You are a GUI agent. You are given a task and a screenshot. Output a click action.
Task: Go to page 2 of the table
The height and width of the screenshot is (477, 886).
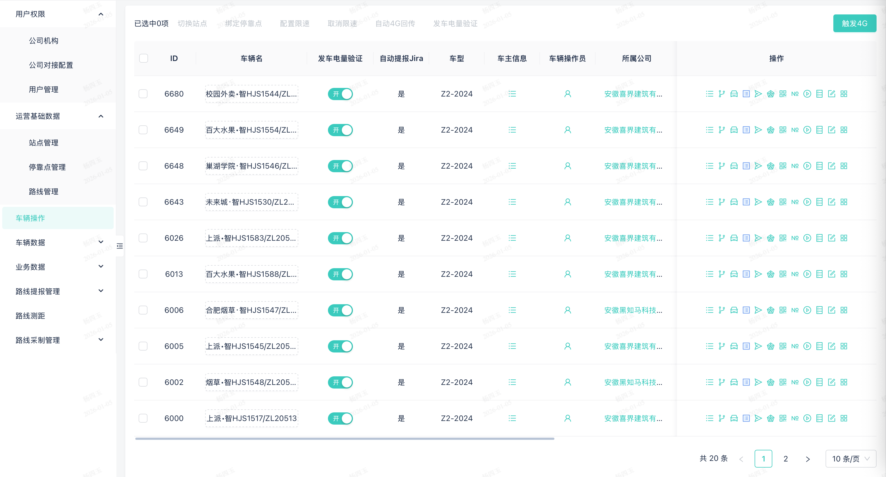pyautogui.click(x=786, y=458)
